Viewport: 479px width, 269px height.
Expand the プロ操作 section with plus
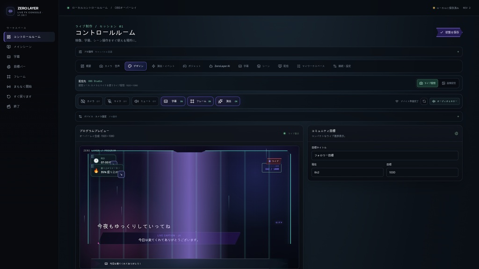(x=458, y=52)
